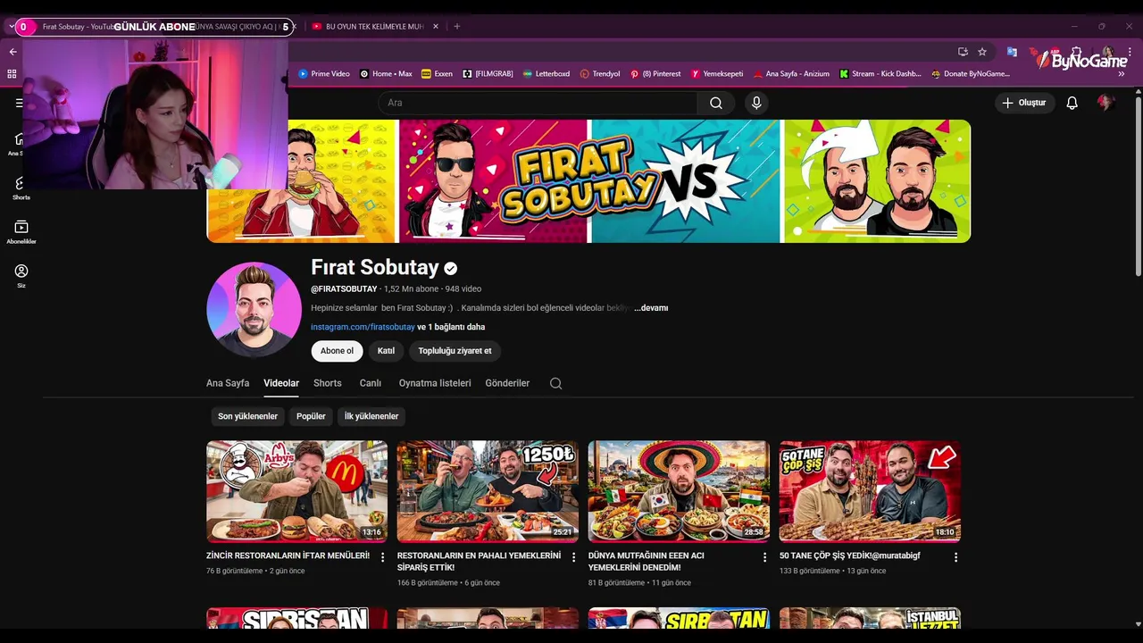The height and width of the screenshot is (643, 1143).
Task: Subscribe with the Abone ol button
Action: point(337,351)
